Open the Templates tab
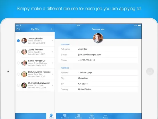 [78, 116]
